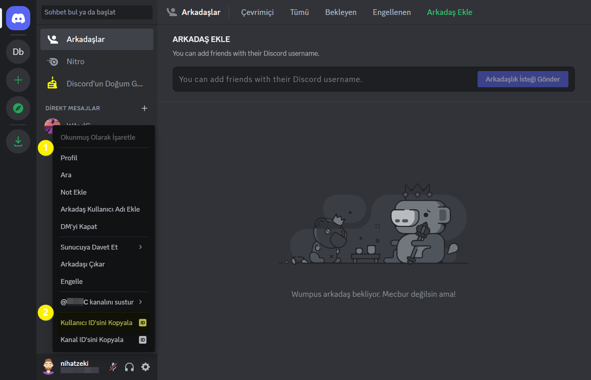The height and width of the screenshot is (380, 591).
Task: Click Arkadaşlık İsteği Gönder button
Action: point(523,79)
